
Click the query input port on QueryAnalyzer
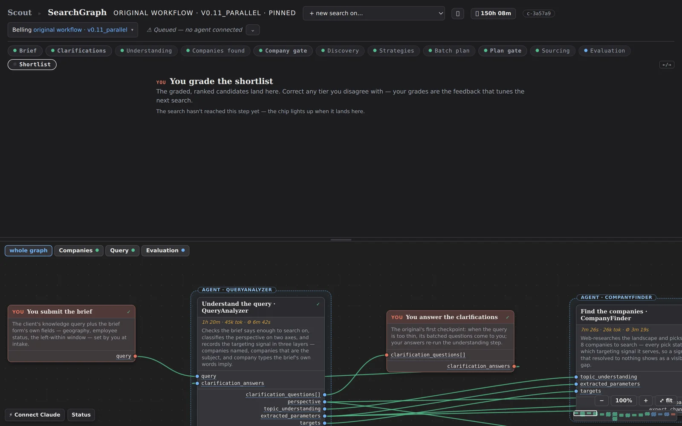pos(197,376)
